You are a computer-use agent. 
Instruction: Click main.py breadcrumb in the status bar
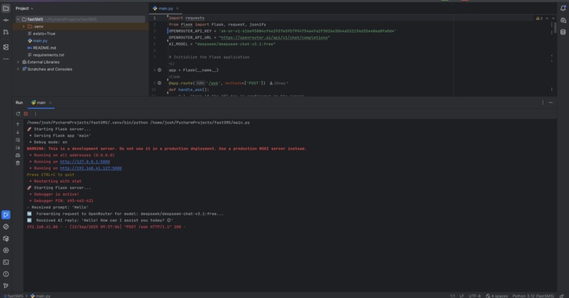(40, 296)
